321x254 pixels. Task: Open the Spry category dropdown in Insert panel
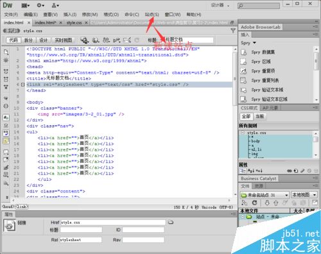[x=248, y=43]
